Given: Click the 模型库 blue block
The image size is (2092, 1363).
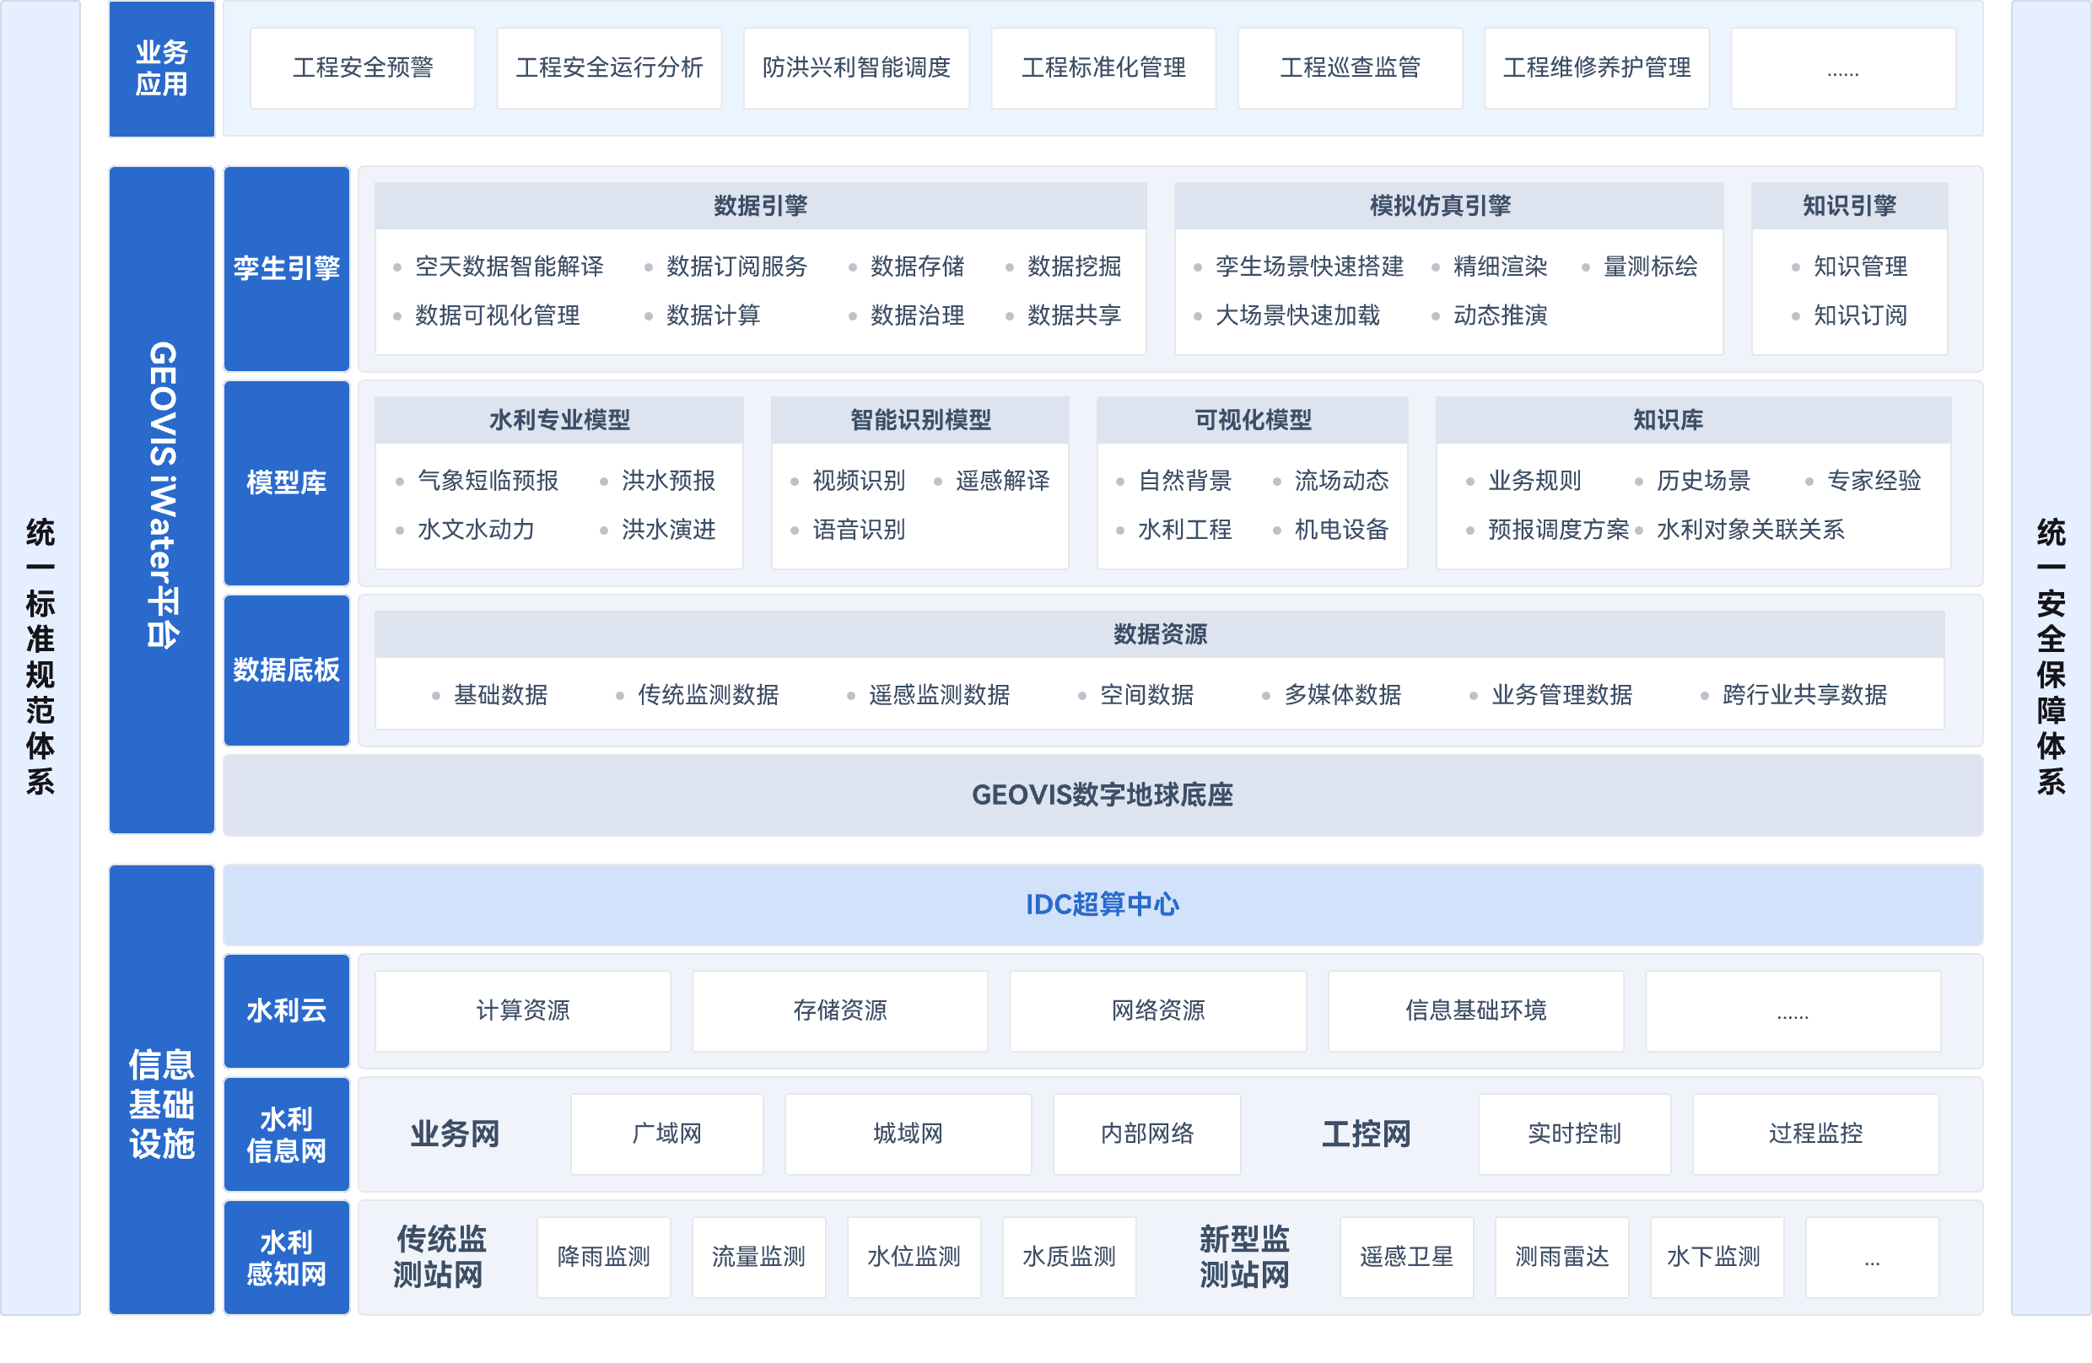Looking at the screenshot, I should point(287,482).
